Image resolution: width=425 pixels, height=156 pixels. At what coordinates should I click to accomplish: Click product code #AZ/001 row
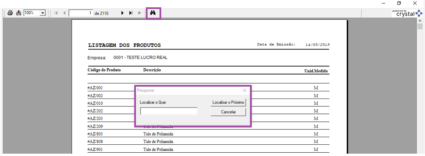[x=208, y=88]
